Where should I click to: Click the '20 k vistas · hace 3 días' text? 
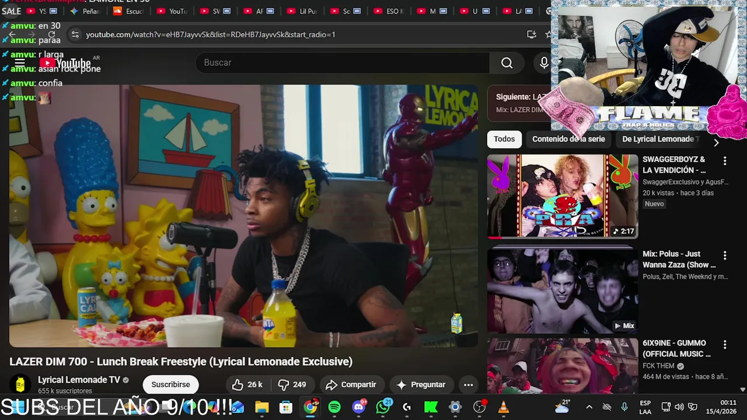(678, 192)
